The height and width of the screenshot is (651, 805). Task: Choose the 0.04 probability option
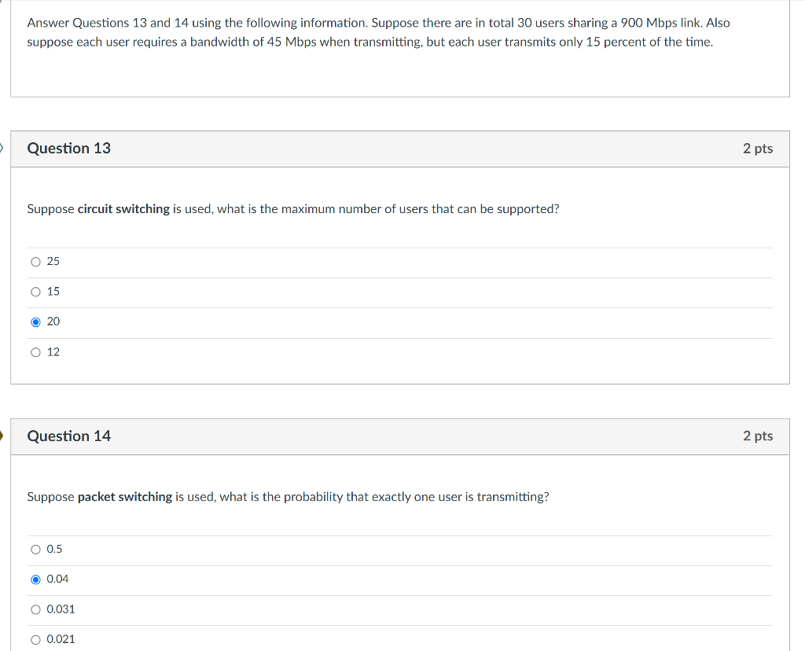point(35,579)
